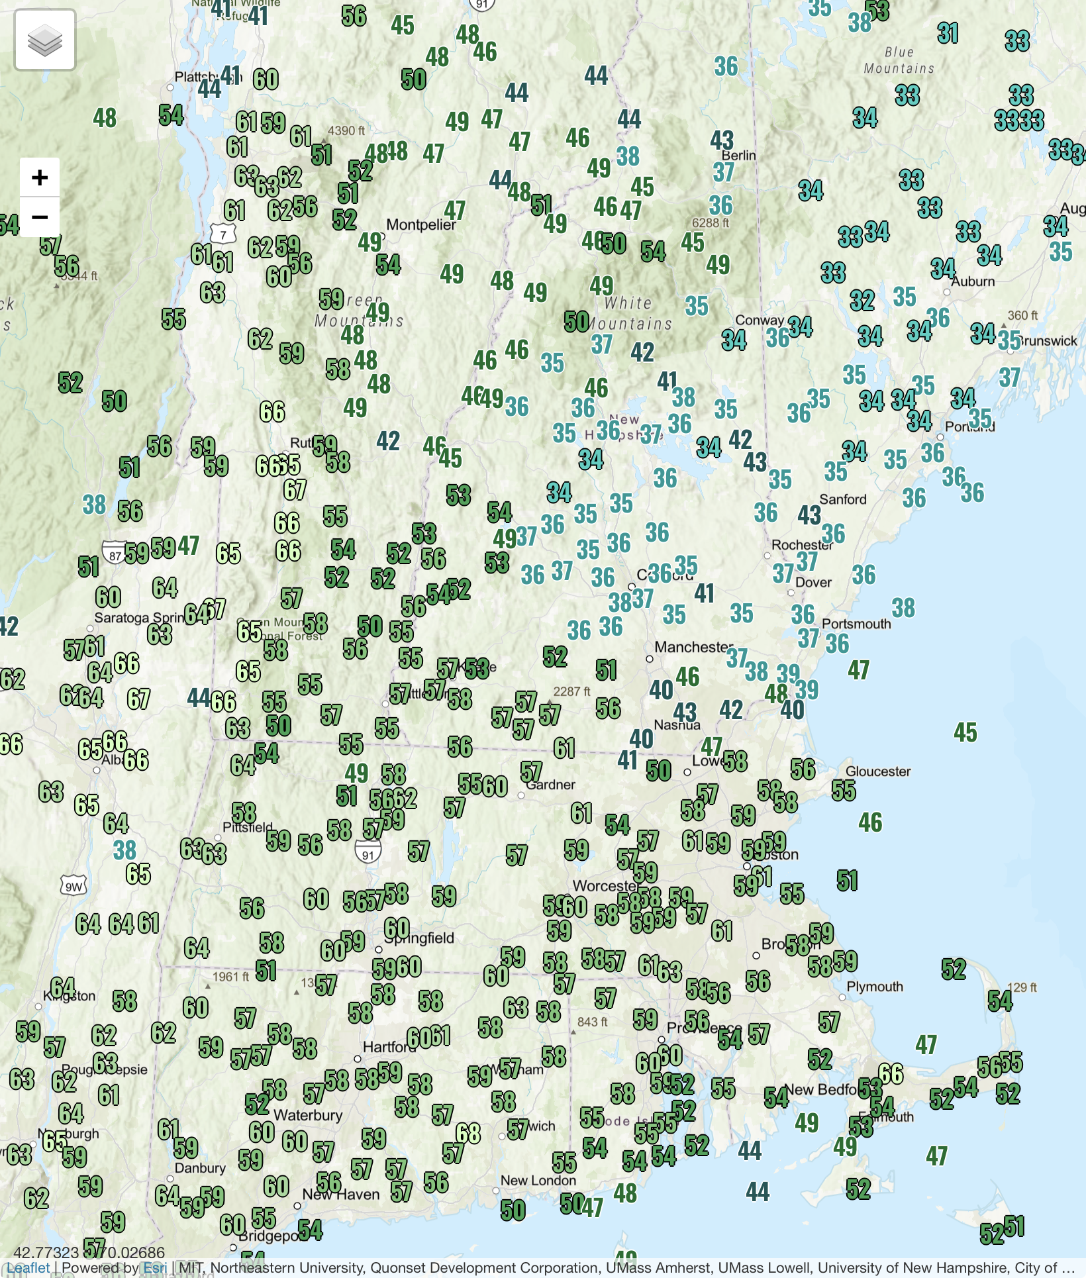This screenshot has width=1086, height=1278.
Task: Open the map layers control
Action: pos(45,40)
